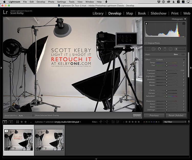Open the Slideshow module

pyautogui.click(x=158, y=13)
